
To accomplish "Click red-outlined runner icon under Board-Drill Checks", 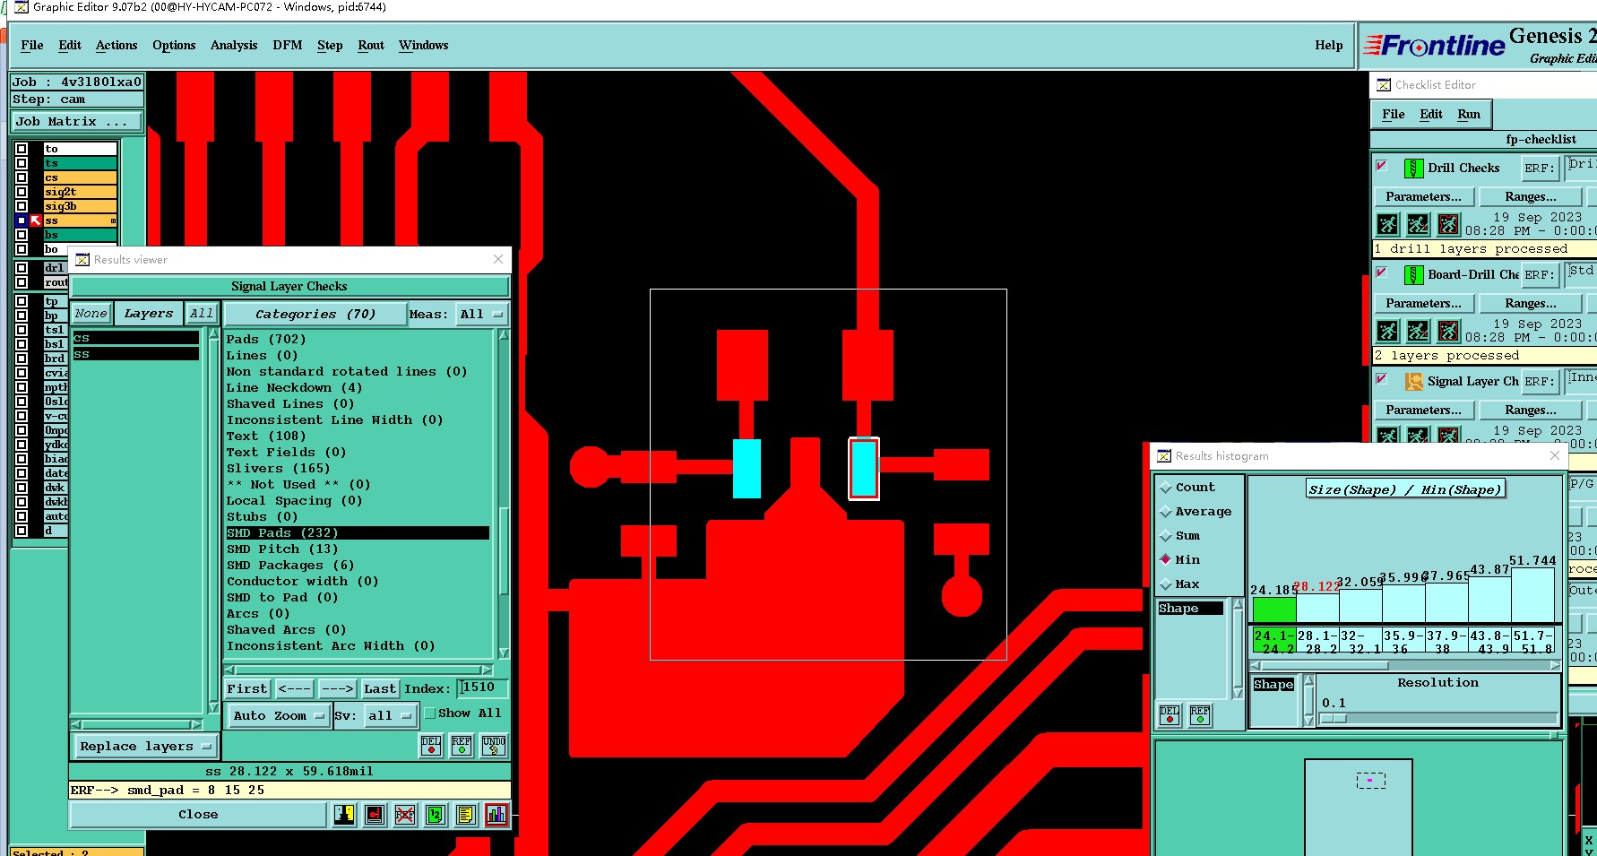I will 1448,331.
